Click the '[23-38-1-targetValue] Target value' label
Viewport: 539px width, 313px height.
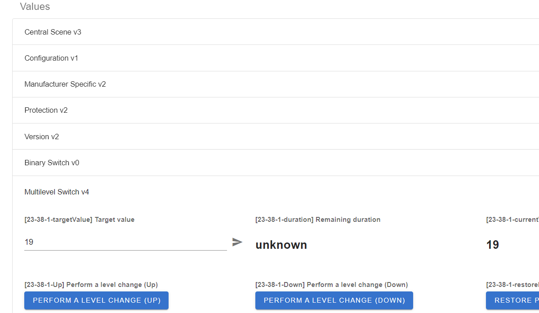pos(80,220)
